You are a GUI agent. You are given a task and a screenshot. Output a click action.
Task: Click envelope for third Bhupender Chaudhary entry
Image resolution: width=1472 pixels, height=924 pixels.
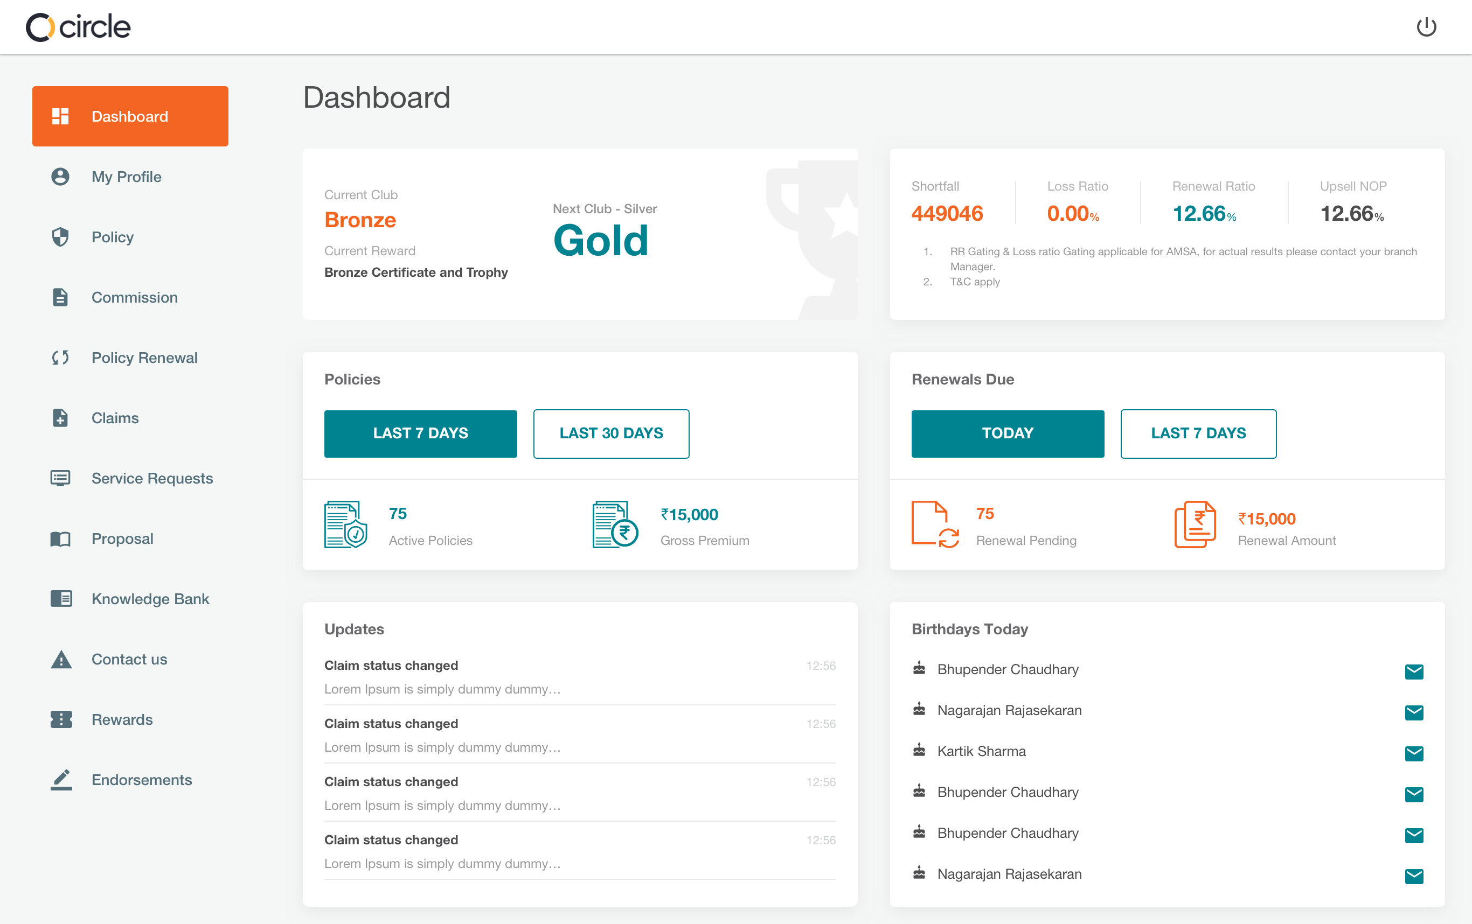pyautogui.click(x=1414, y=835)
